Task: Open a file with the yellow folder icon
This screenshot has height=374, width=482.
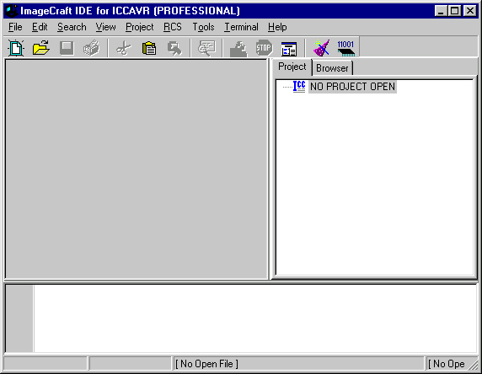Action: tap(41, 48)
